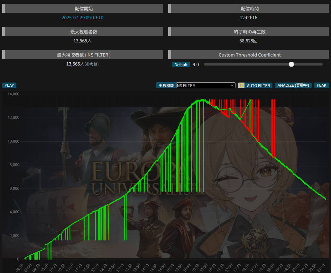
Task: Click the 終了時の再生数 header
Action: (248, 31)
